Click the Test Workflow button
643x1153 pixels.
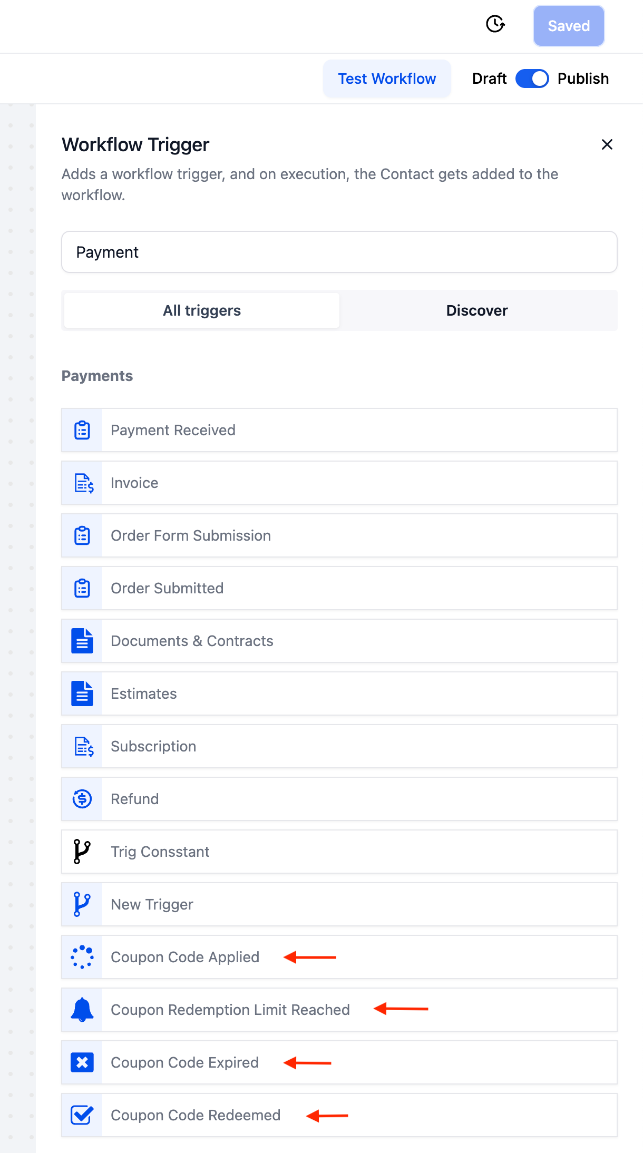pyautogui.click(x=387, y=79)
